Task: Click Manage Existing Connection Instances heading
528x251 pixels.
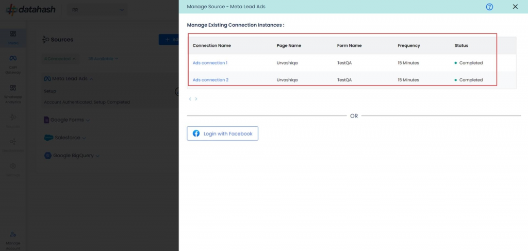Action: point(235,25)
